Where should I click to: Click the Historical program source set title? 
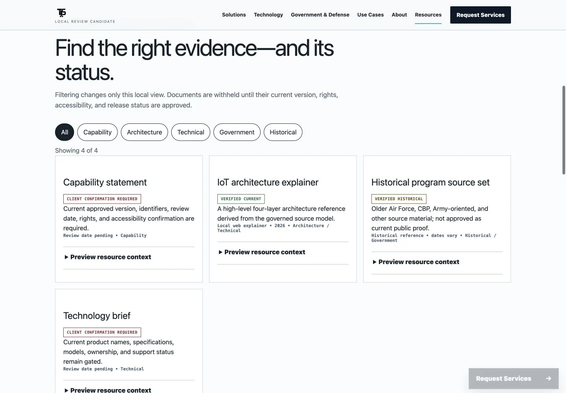point(430,182)
